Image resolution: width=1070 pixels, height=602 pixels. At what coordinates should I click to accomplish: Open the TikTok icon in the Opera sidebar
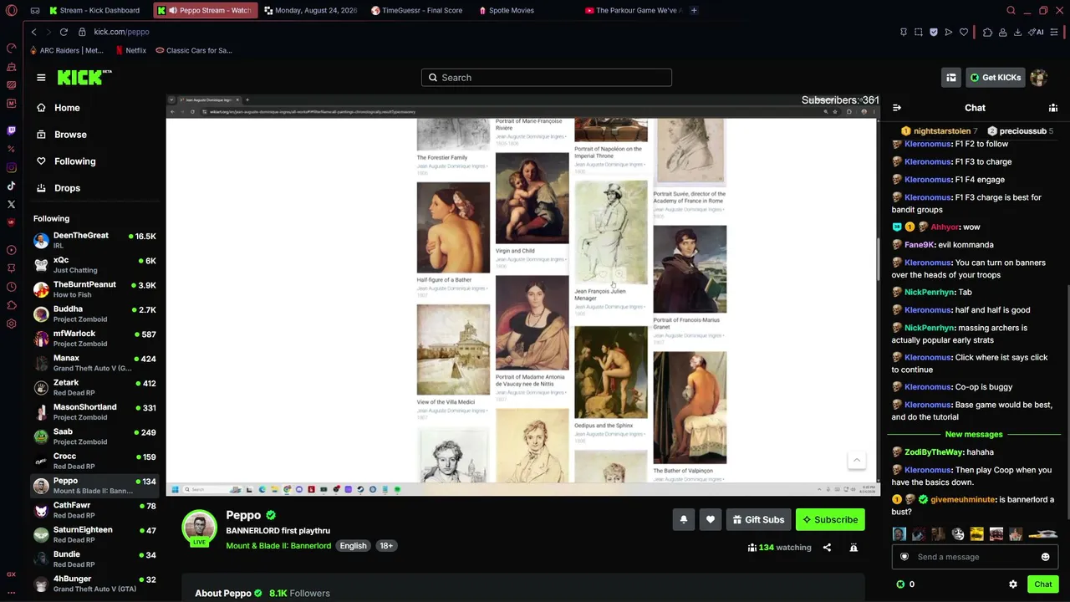[11, 186]
